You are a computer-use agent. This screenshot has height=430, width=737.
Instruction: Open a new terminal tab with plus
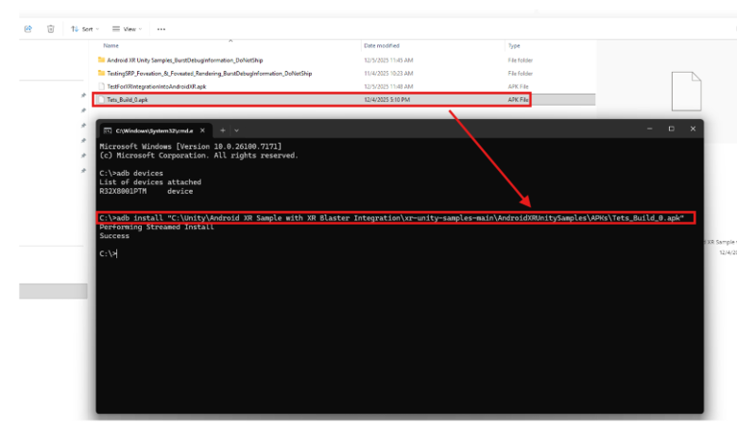pyautogui.click(x=223, y=130)
